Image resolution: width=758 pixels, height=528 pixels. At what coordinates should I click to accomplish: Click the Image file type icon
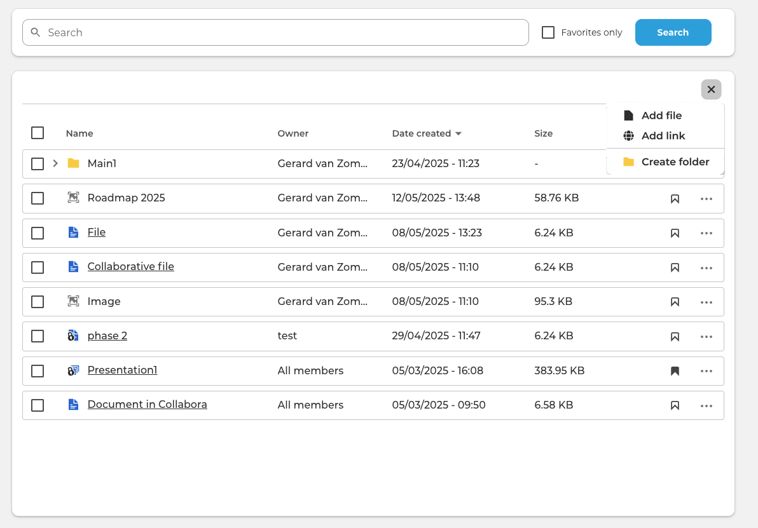(73, 301)
